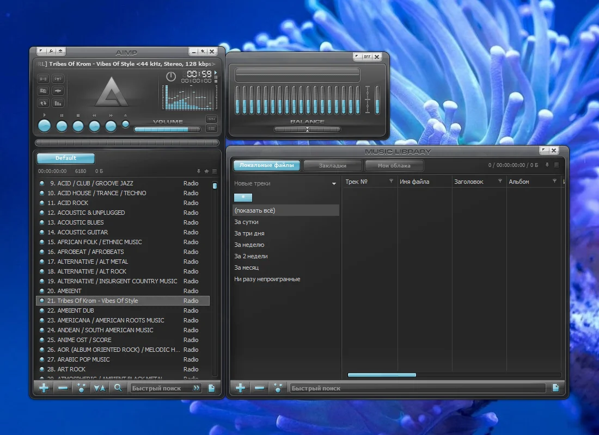Pause playback with the pause button

[62, 126]
